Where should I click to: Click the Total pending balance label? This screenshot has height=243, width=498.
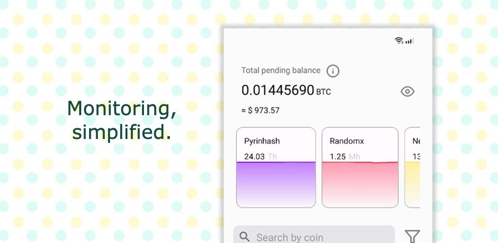(281, 70)
